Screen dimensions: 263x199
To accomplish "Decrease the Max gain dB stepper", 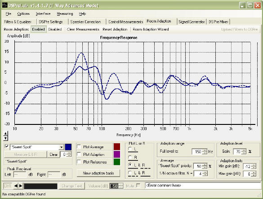I will click(254, 175).
